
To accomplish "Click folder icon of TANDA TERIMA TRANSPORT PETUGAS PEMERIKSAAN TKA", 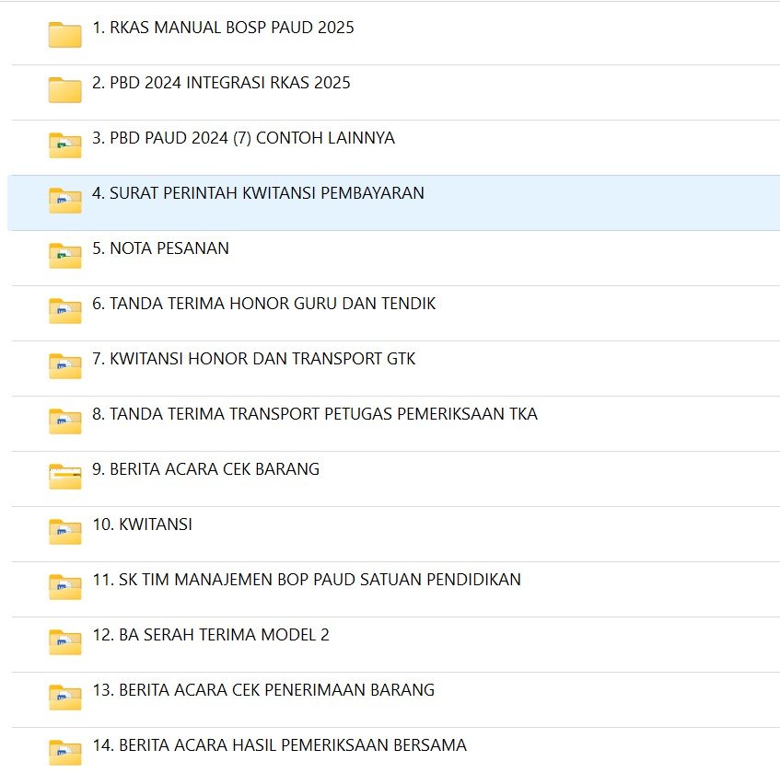I will coord(65,421).
